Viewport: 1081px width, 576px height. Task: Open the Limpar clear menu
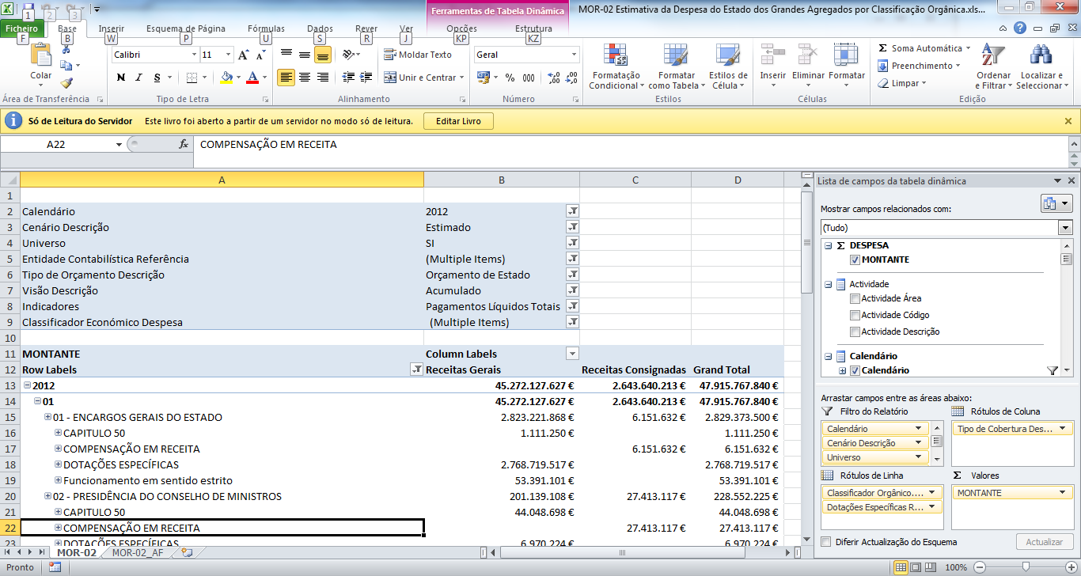click(x=903, y=83)
